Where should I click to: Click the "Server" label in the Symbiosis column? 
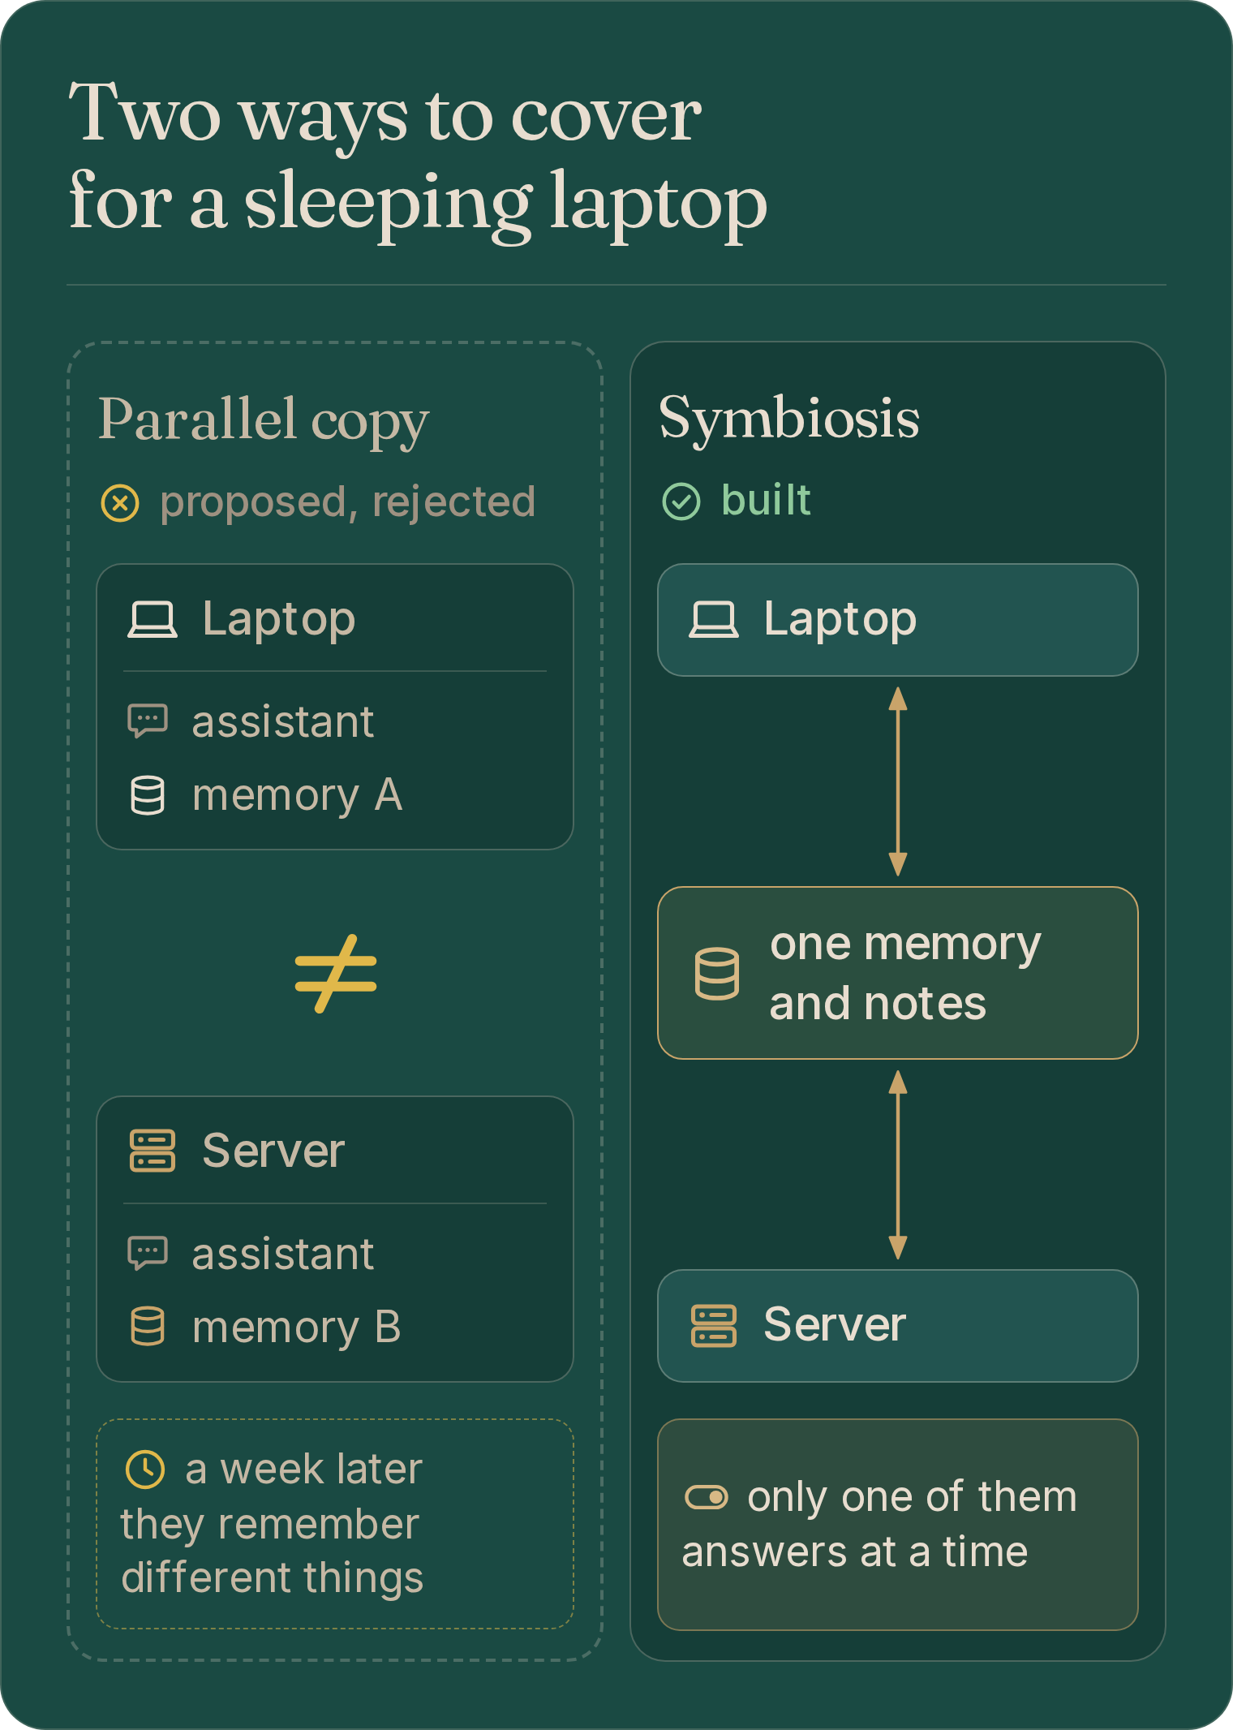[835, 1326]
